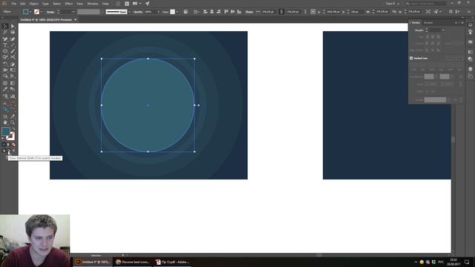Click fill color swatch in tools panel
Image resolution: width=475 pixels, height=267 pixels.
pos(5,132)
